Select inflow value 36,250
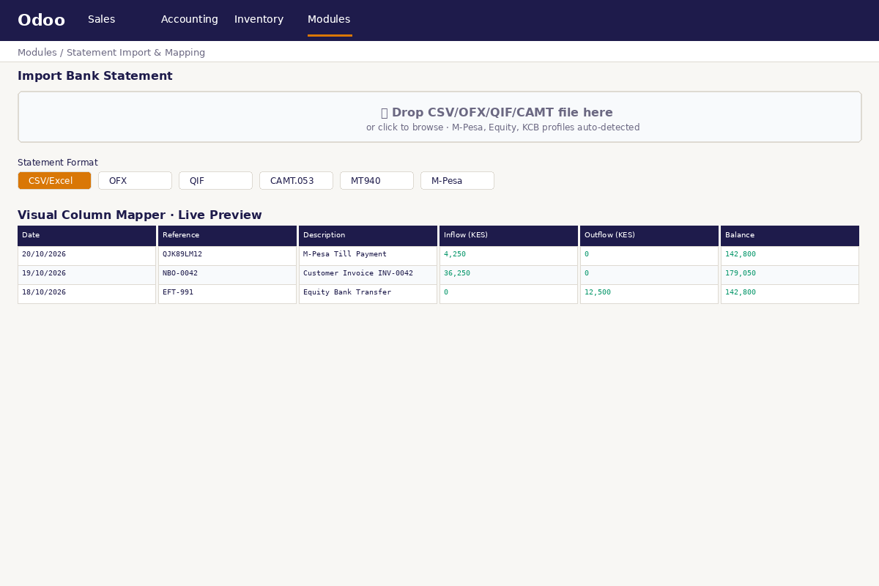The image size is (879, 586). click(508, 275)
